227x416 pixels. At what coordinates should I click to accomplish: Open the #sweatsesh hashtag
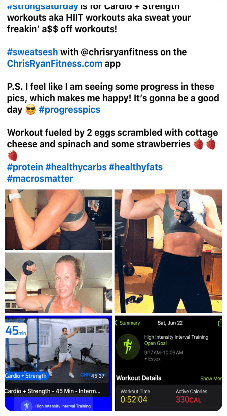pos(32,52)
